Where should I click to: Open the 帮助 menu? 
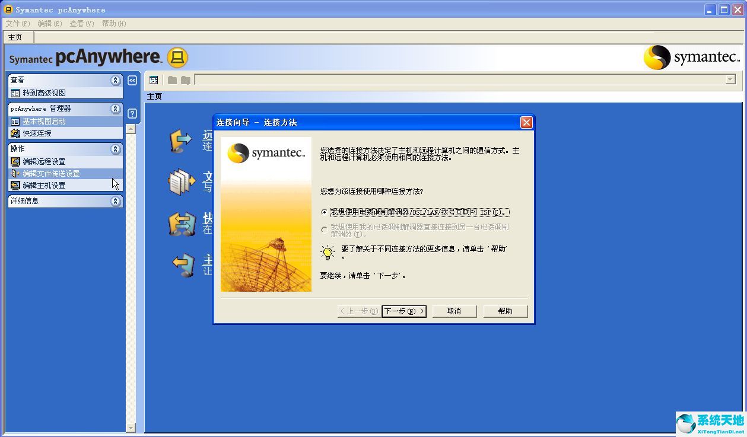(x=113, y=24)
